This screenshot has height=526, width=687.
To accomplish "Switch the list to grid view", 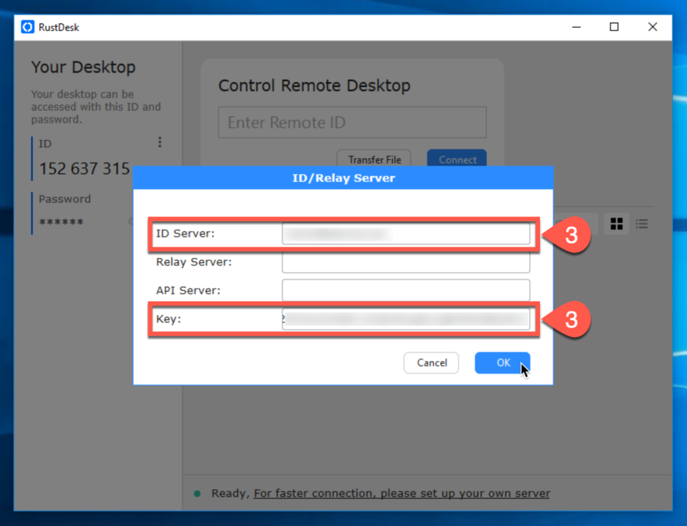I will pos(617,224).
